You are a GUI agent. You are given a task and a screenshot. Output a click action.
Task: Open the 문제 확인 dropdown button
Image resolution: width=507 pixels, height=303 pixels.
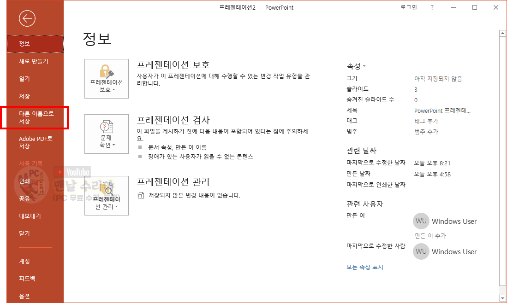(x=107, y=134)
